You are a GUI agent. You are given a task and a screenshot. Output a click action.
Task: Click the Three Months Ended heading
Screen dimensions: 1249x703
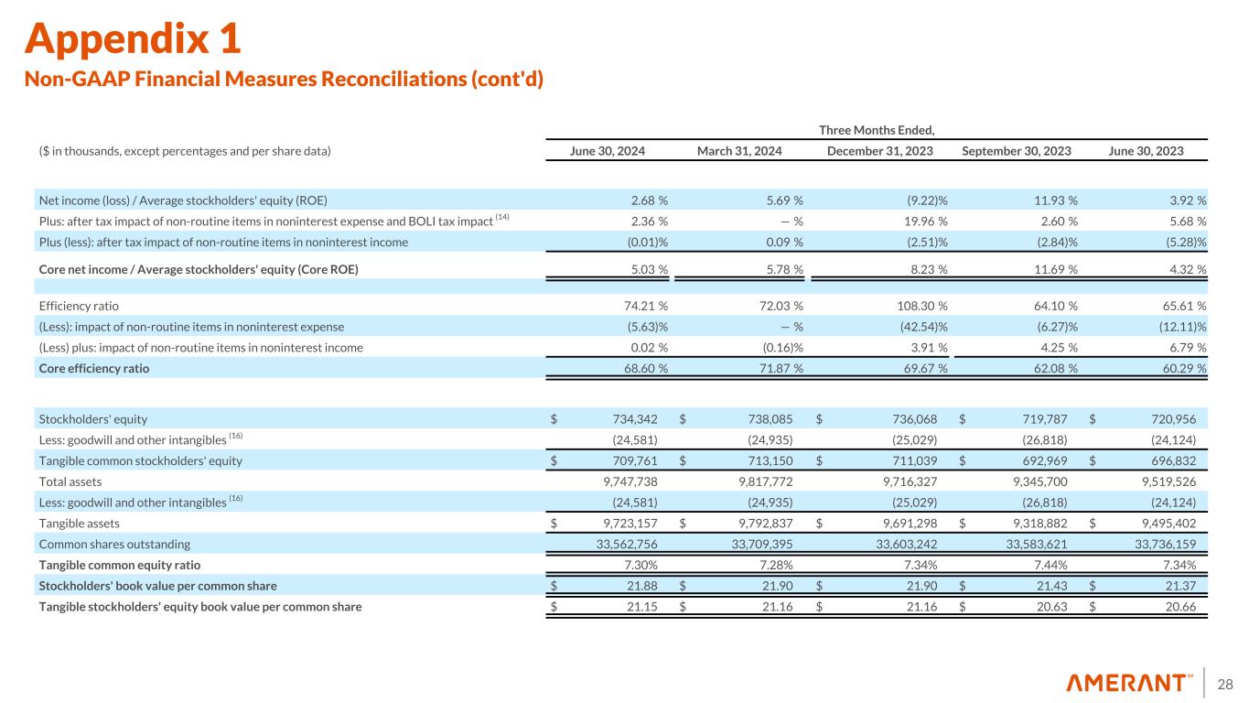[x=878, y=130]
